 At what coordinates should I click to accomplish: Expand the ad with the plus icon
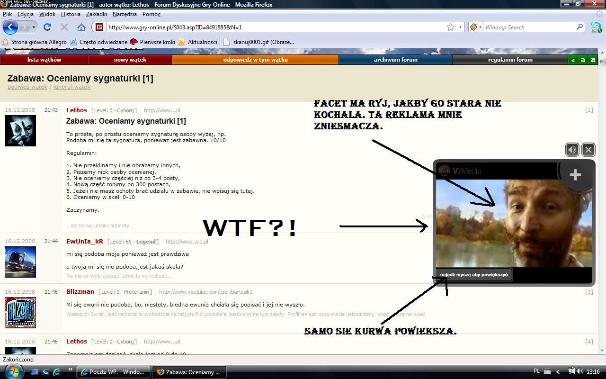click(575, 175)
